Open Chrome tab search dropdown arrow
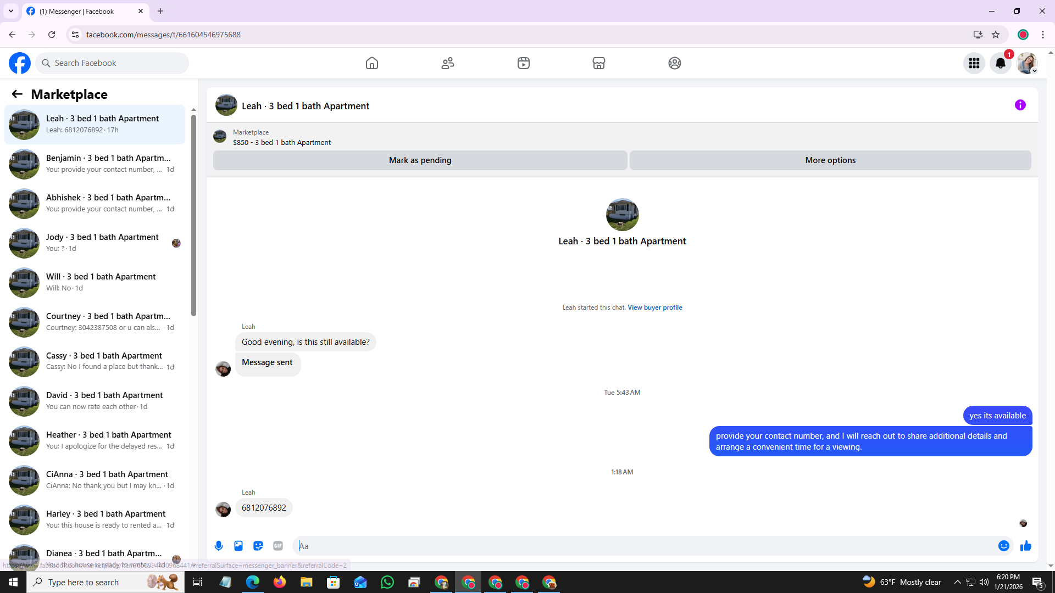 click(10, 11)
